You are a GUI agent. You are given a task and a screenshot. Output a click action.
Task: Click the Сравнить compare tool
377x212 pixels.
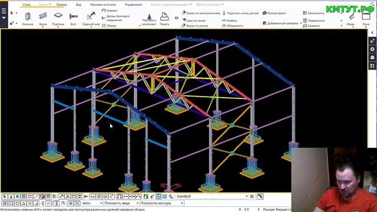(x=312, y=25)
